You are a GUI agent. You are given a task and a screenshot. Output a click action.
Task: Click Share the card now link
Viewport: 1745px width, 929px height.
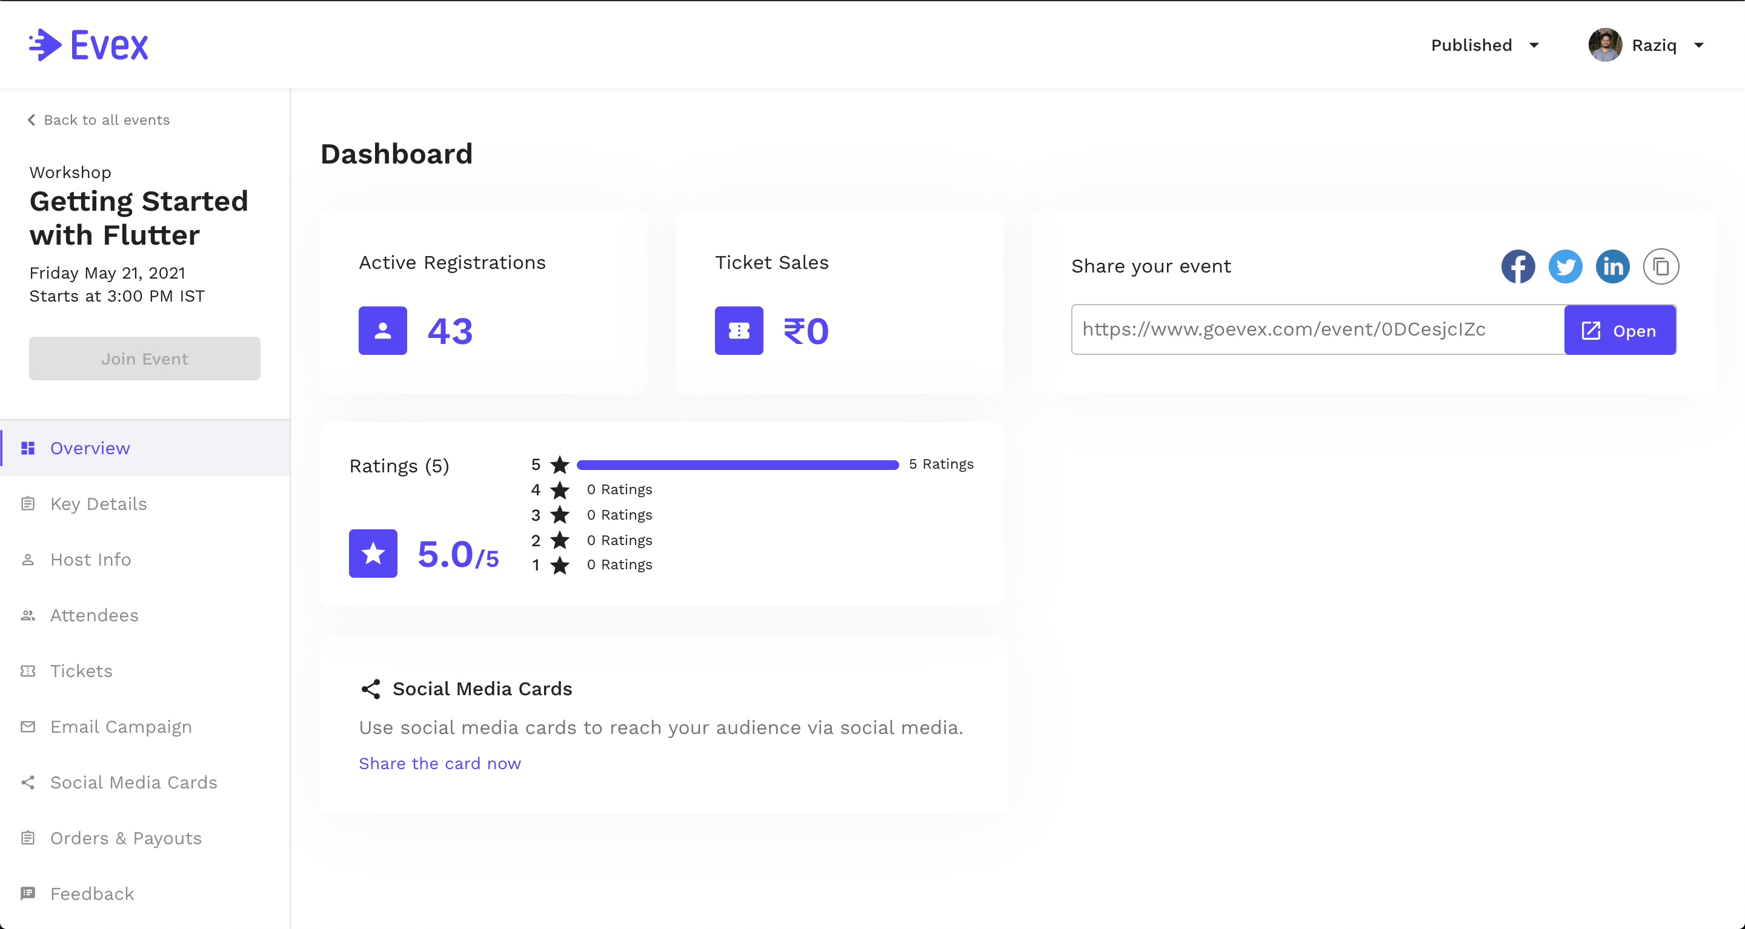pos(440,763)
